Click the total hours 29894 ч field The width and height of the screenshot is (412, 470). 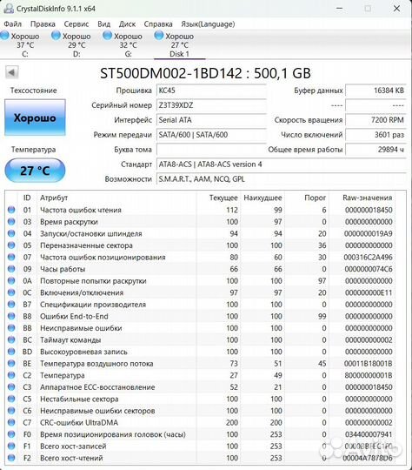click(375, 150)
